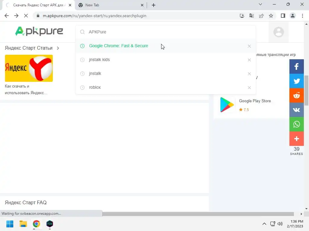Share on Twitter
Screen dimensions: 309x231
296,81
